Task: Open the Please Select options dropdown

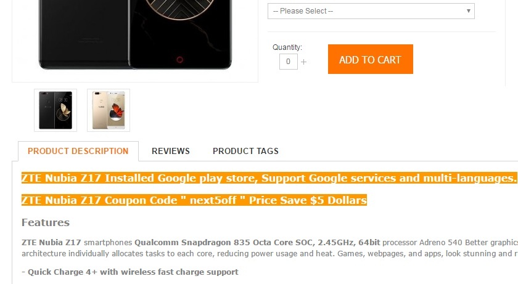Action: 371,11
